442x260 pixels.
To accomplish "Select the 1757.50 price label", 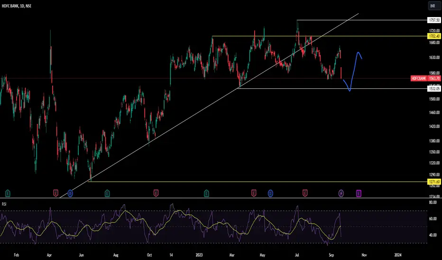I will coord(434,20).
